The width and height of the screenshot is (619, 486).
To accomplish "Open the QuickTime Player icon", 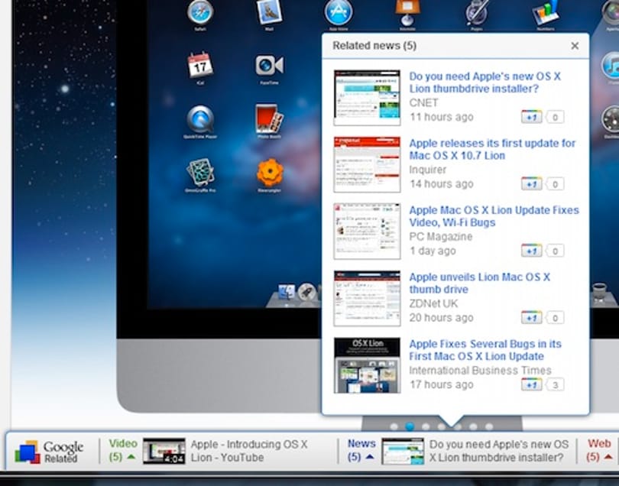I will tap(200, 119).
